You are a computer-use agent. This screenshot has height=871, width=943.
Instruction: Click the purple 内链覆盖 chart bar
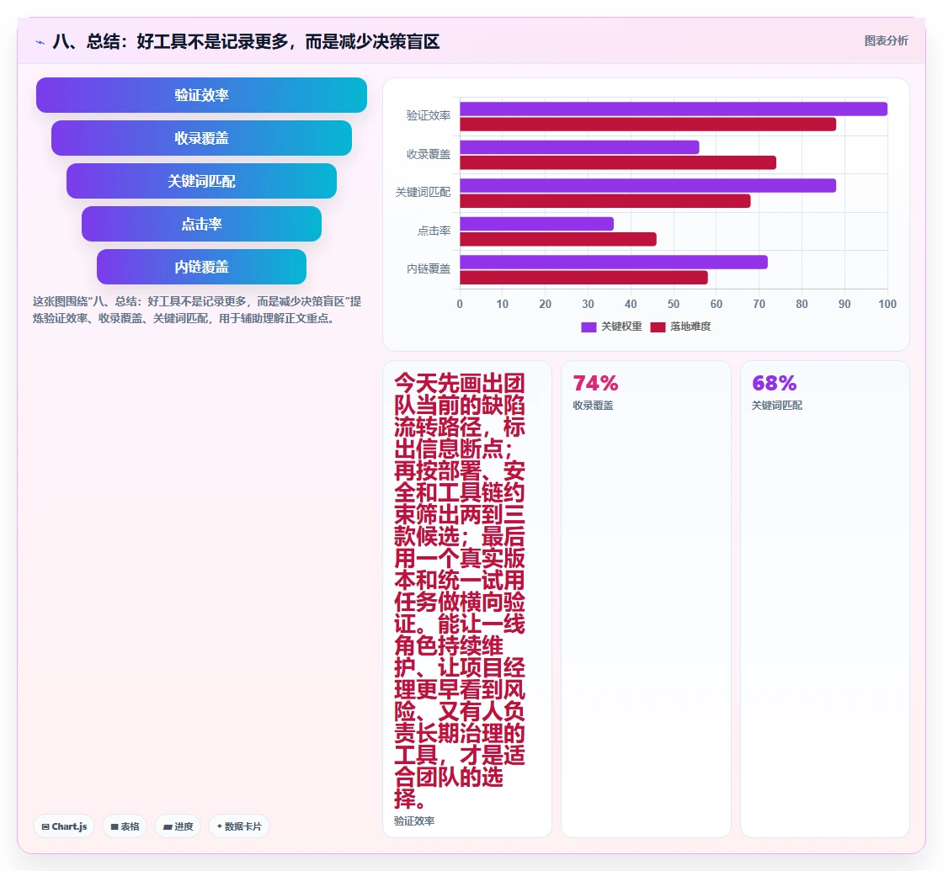click(614, 262)
